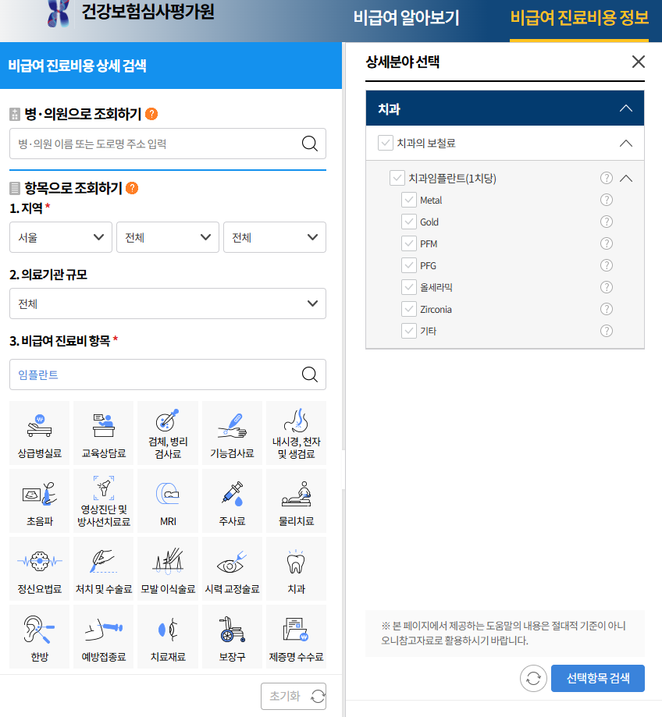Click the help icon next to 치과임플란트(1치당)
662x717 pixels.
click(x=606, y=178)
